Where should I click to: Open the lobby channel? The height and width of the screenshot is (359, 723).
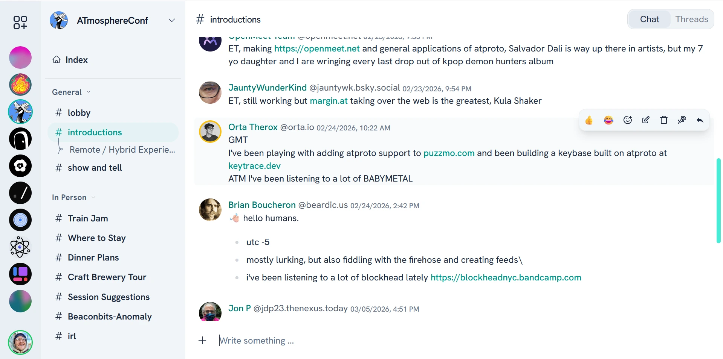(79, 113)
